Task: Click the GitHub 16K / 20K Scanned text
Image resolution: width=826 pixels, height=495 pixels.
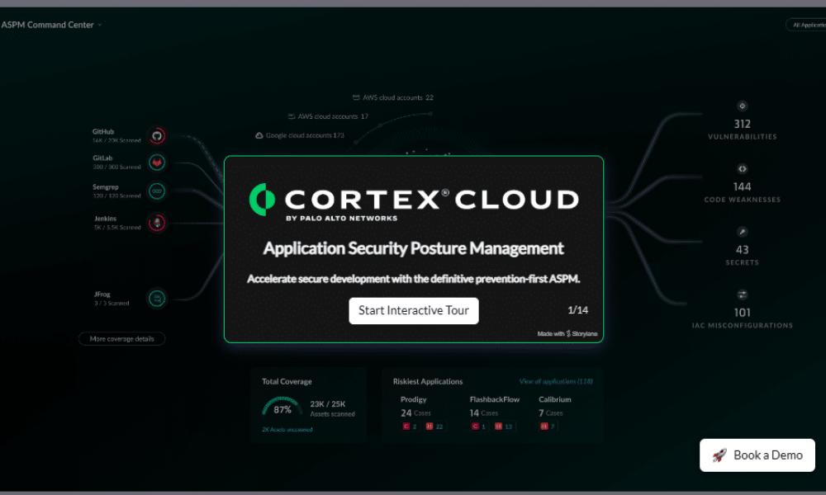Action: click(x=117, y=140)
